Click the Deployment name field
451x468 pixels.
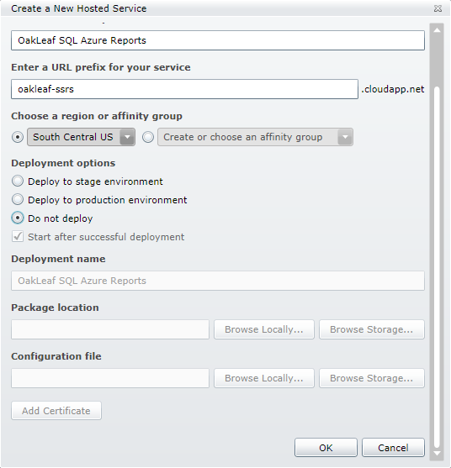[218, 281]
